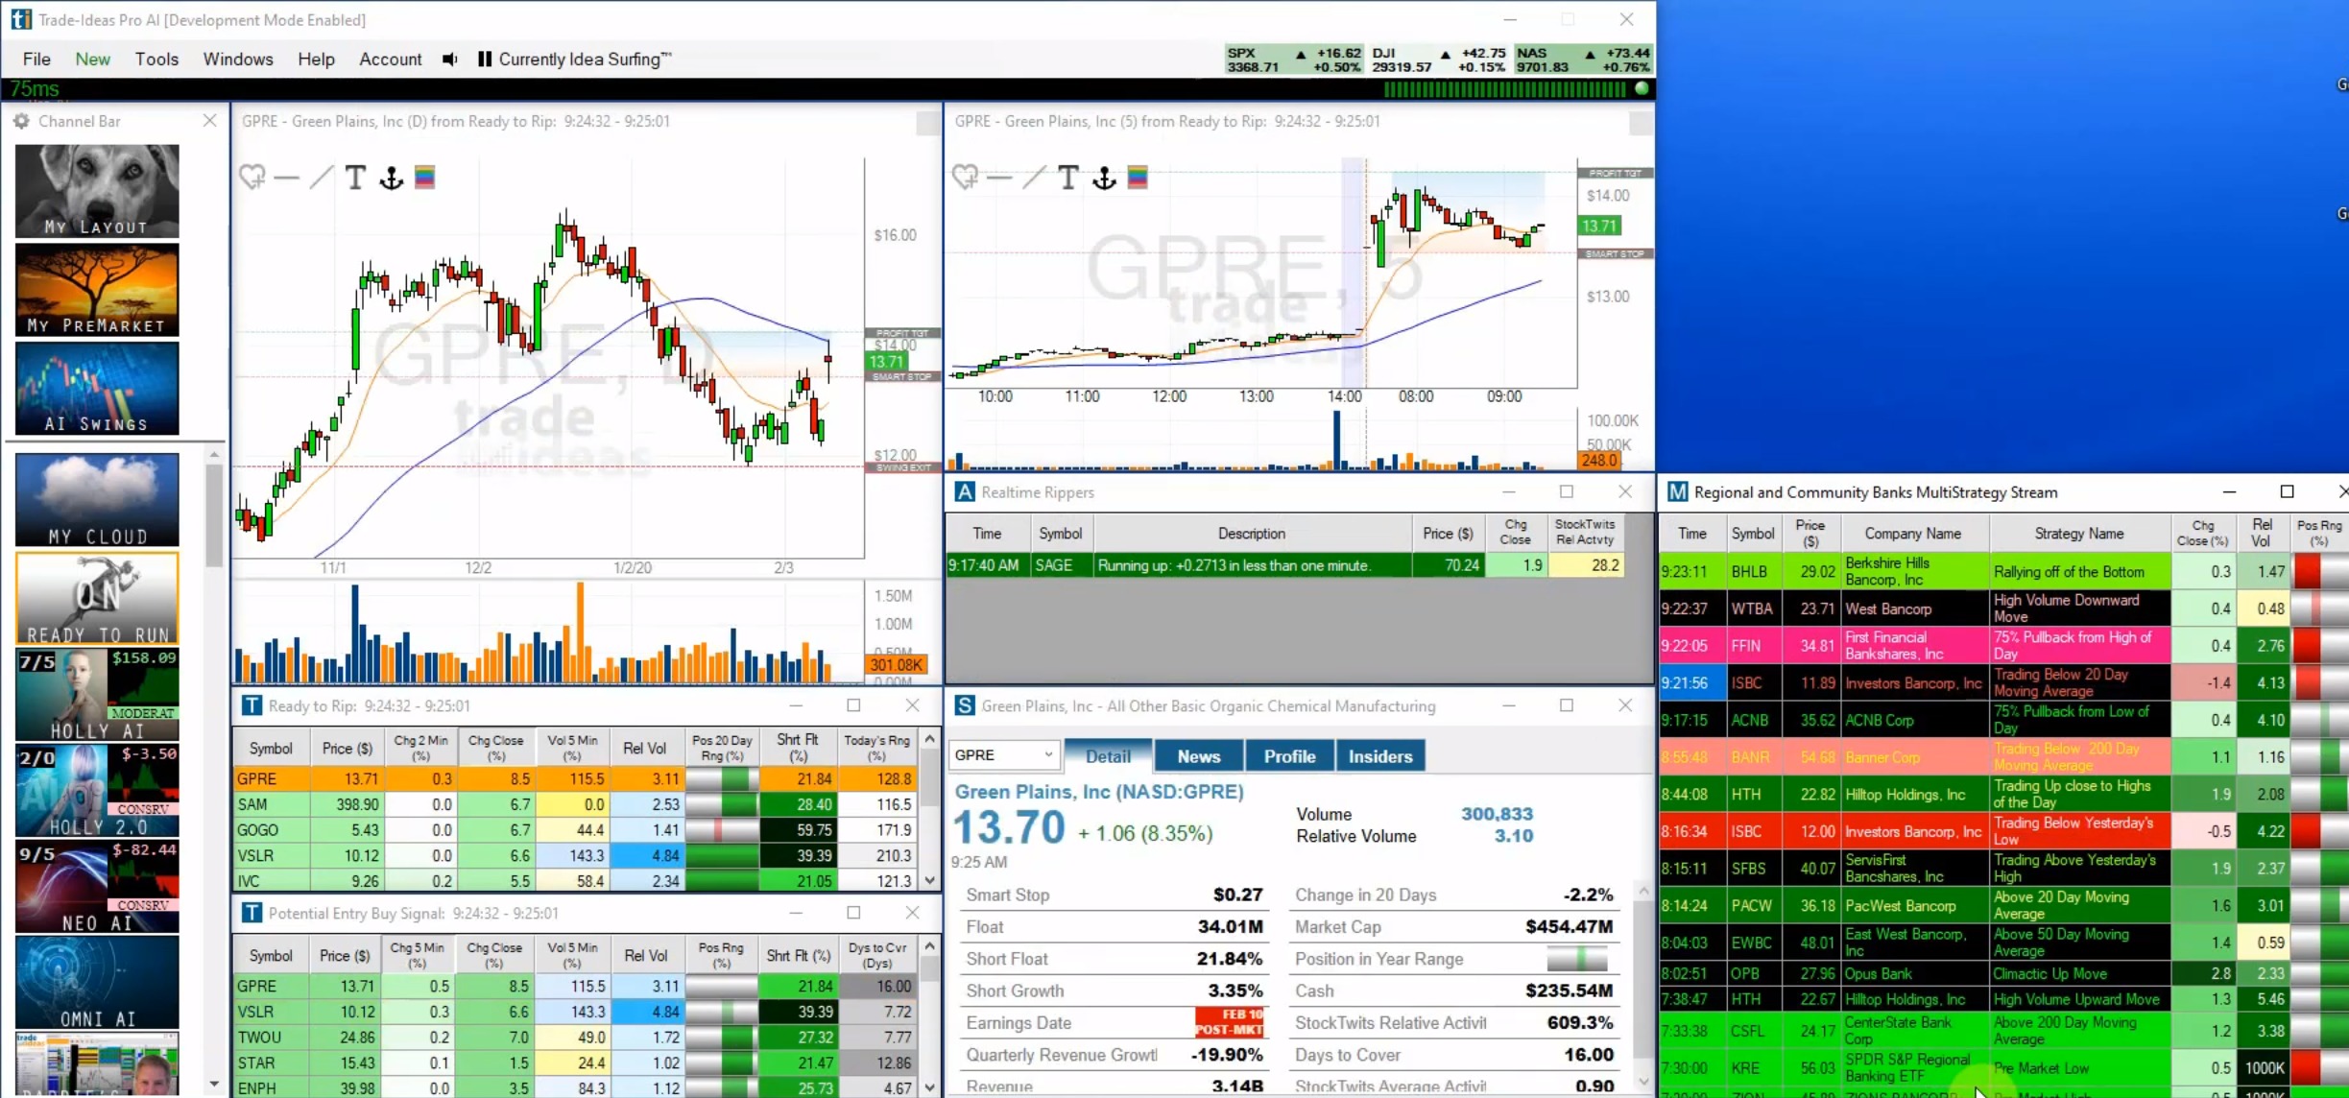Screen dimensions: 2349x1098
Task: Select the Tools menu item
Action: tap(156, 59)
